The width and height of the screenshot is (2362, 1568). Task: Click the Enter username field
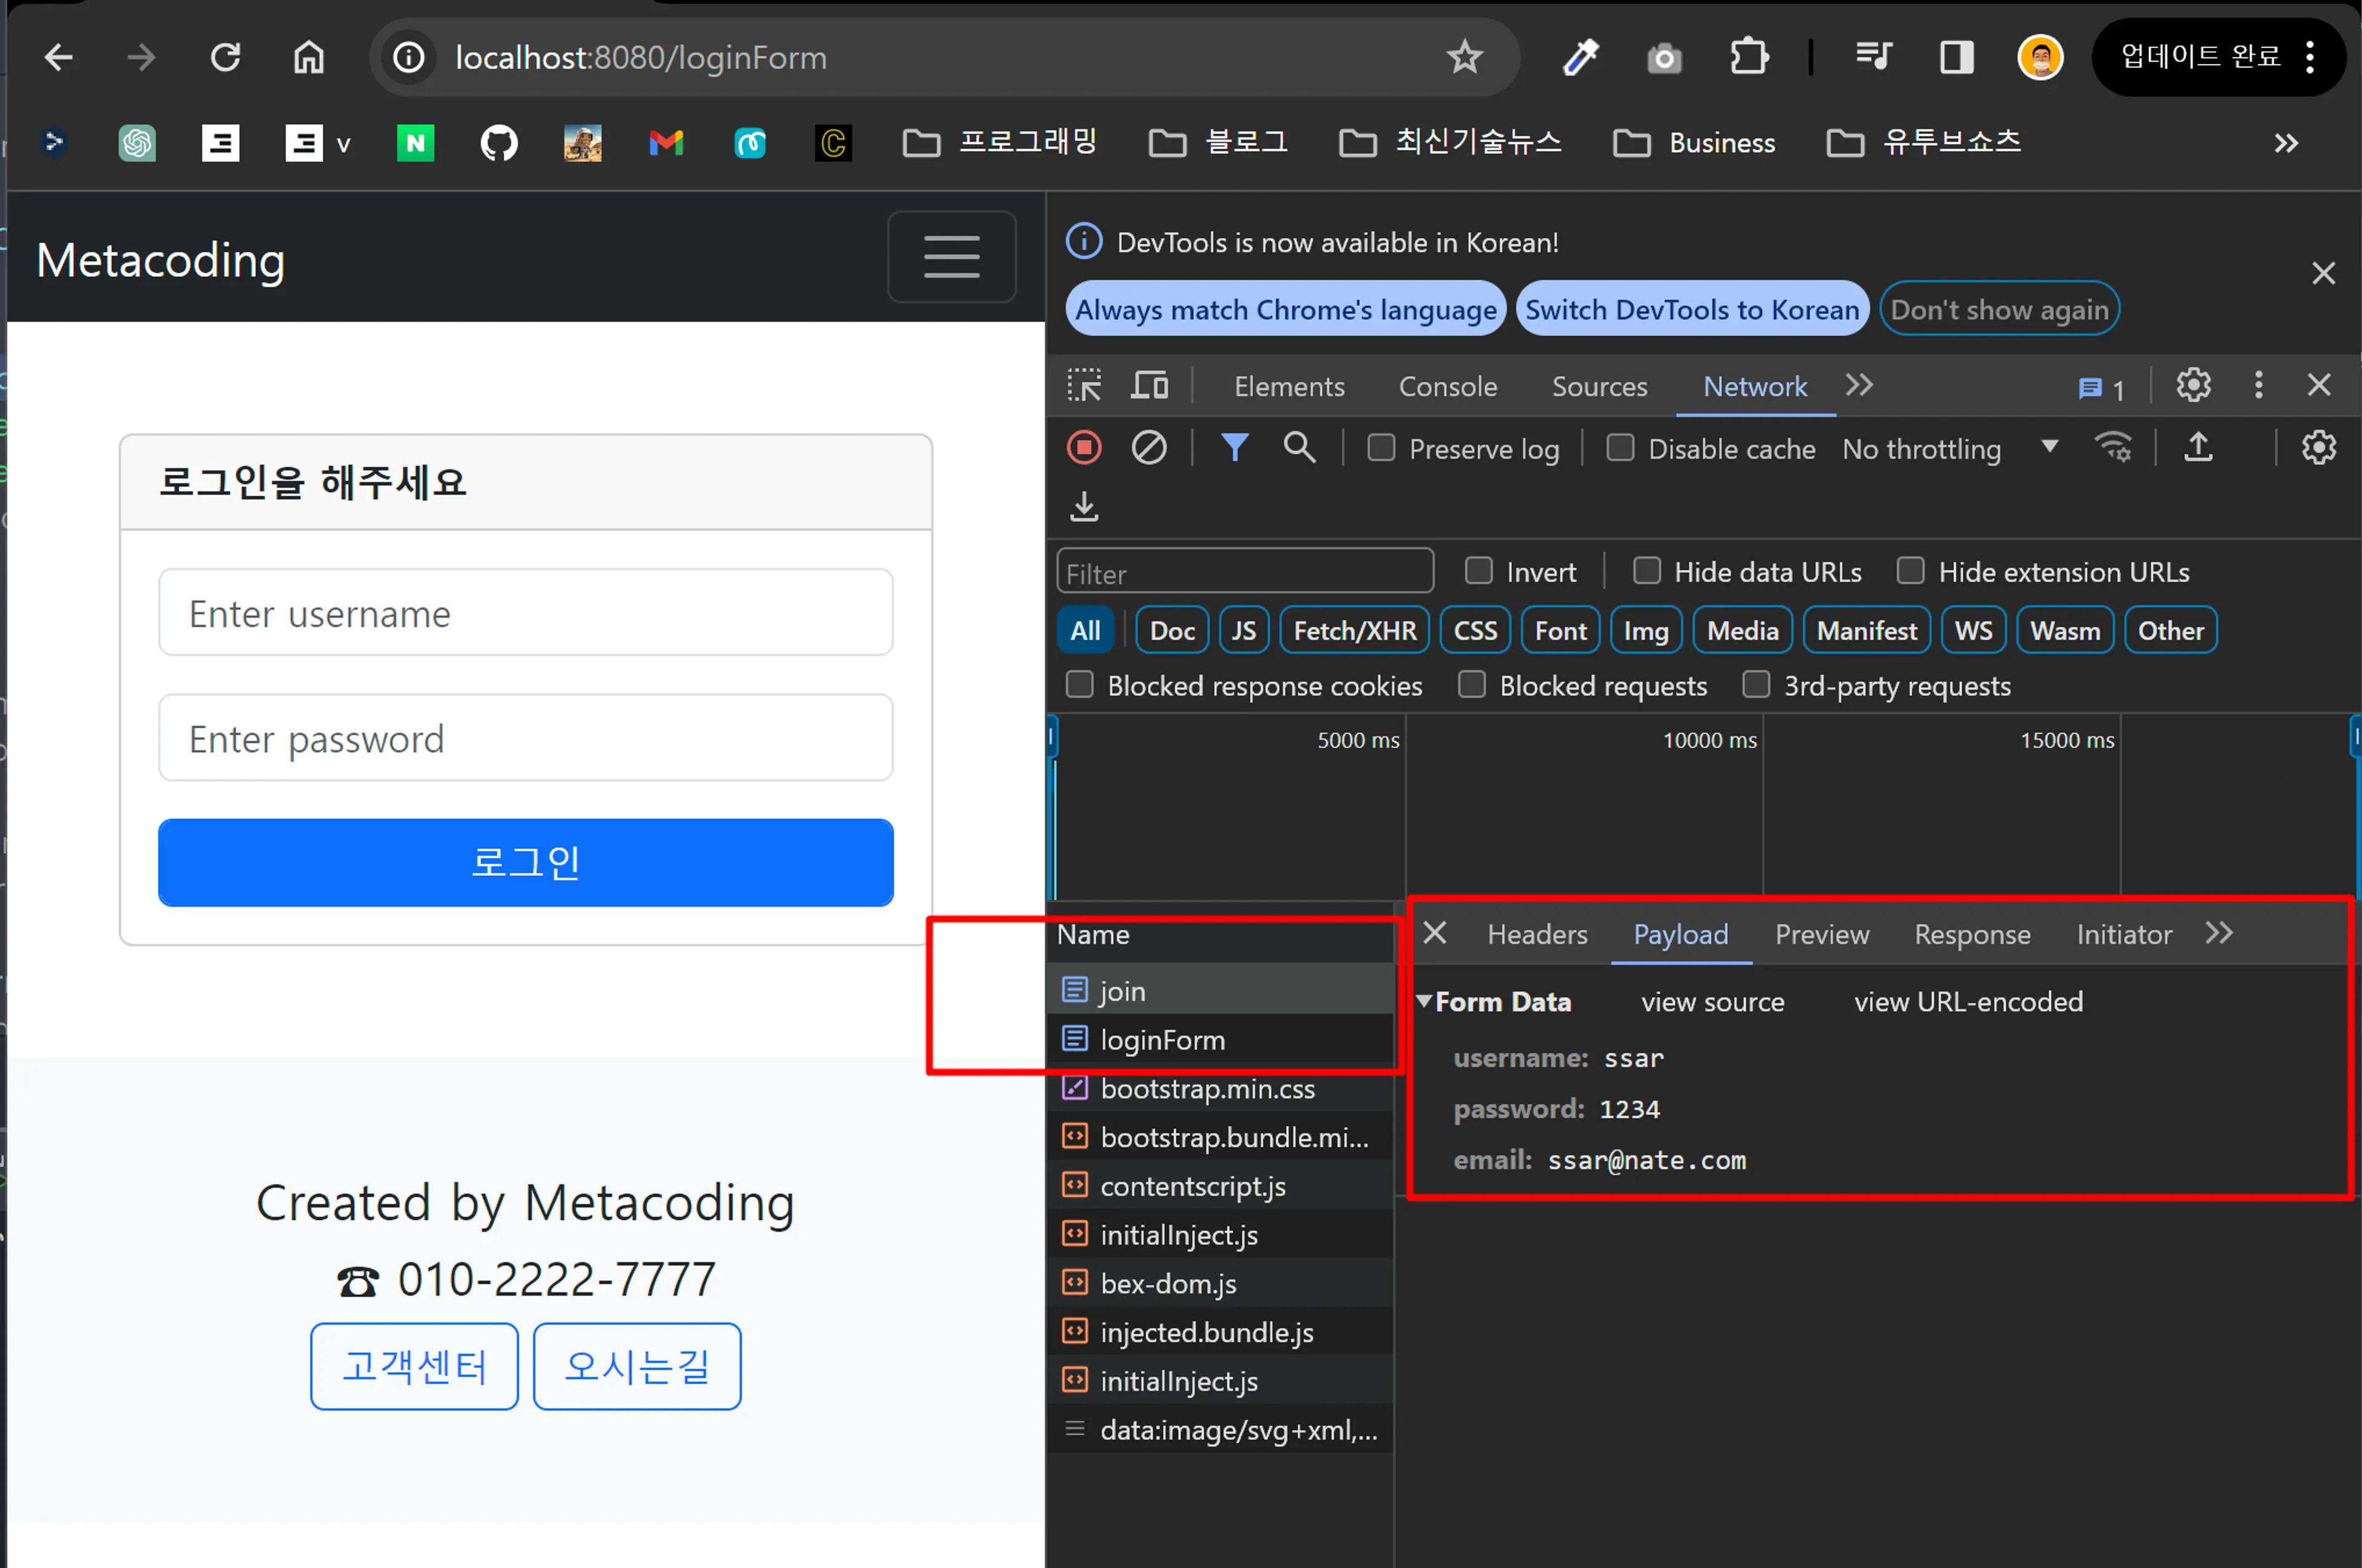pyautogui.click(x=525, y=613)
